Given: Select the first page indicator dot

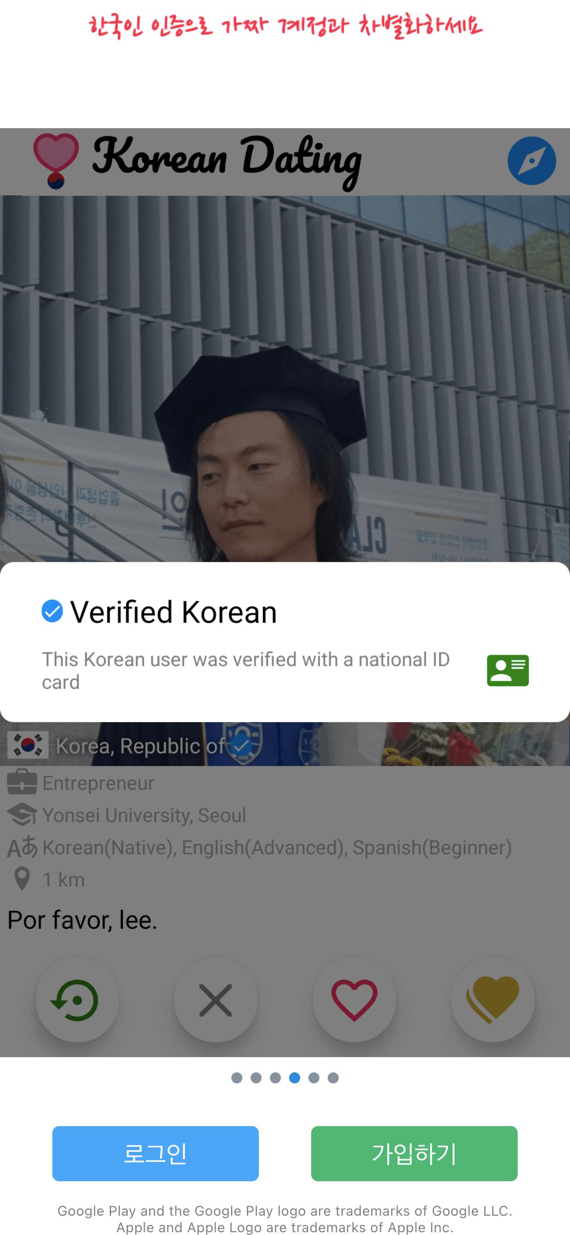Looking at the screenshot, I should pos(237,1078).
